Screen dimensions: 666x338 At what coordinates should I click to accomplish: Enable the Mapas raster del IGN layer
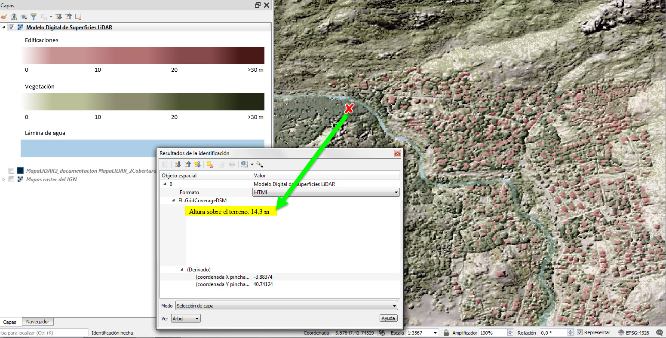click(11, 179)
